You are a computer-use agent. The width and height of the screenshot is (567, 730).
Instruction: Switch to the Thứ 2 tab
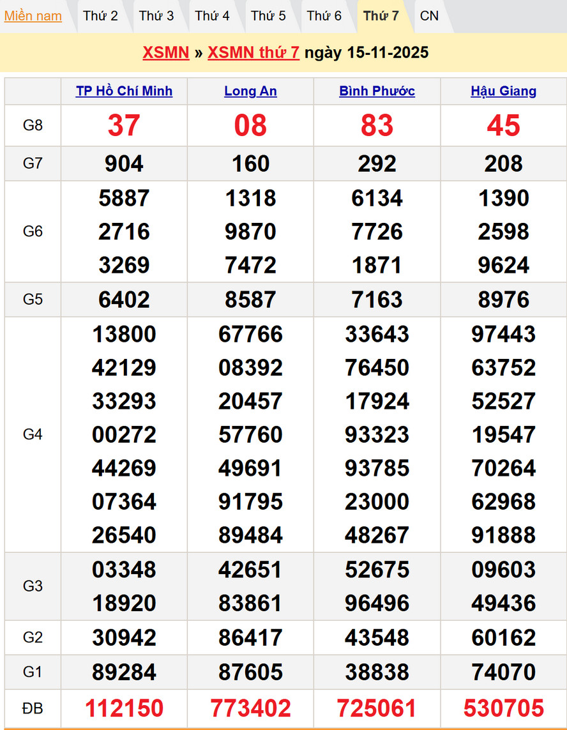tap(100, 16)
